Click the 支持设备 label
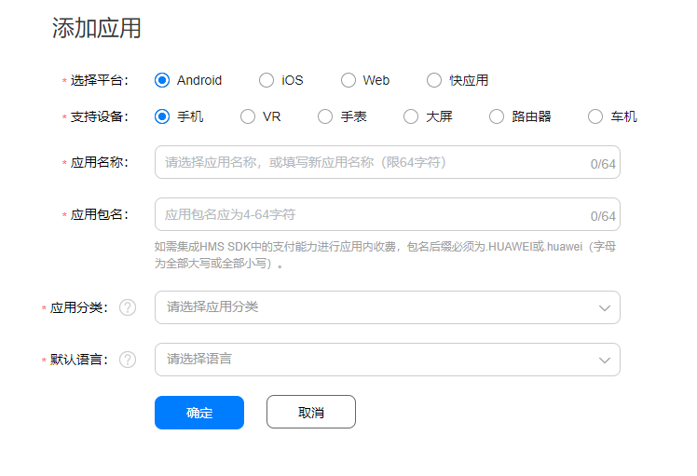697x476 pixels. pos(99,116)
